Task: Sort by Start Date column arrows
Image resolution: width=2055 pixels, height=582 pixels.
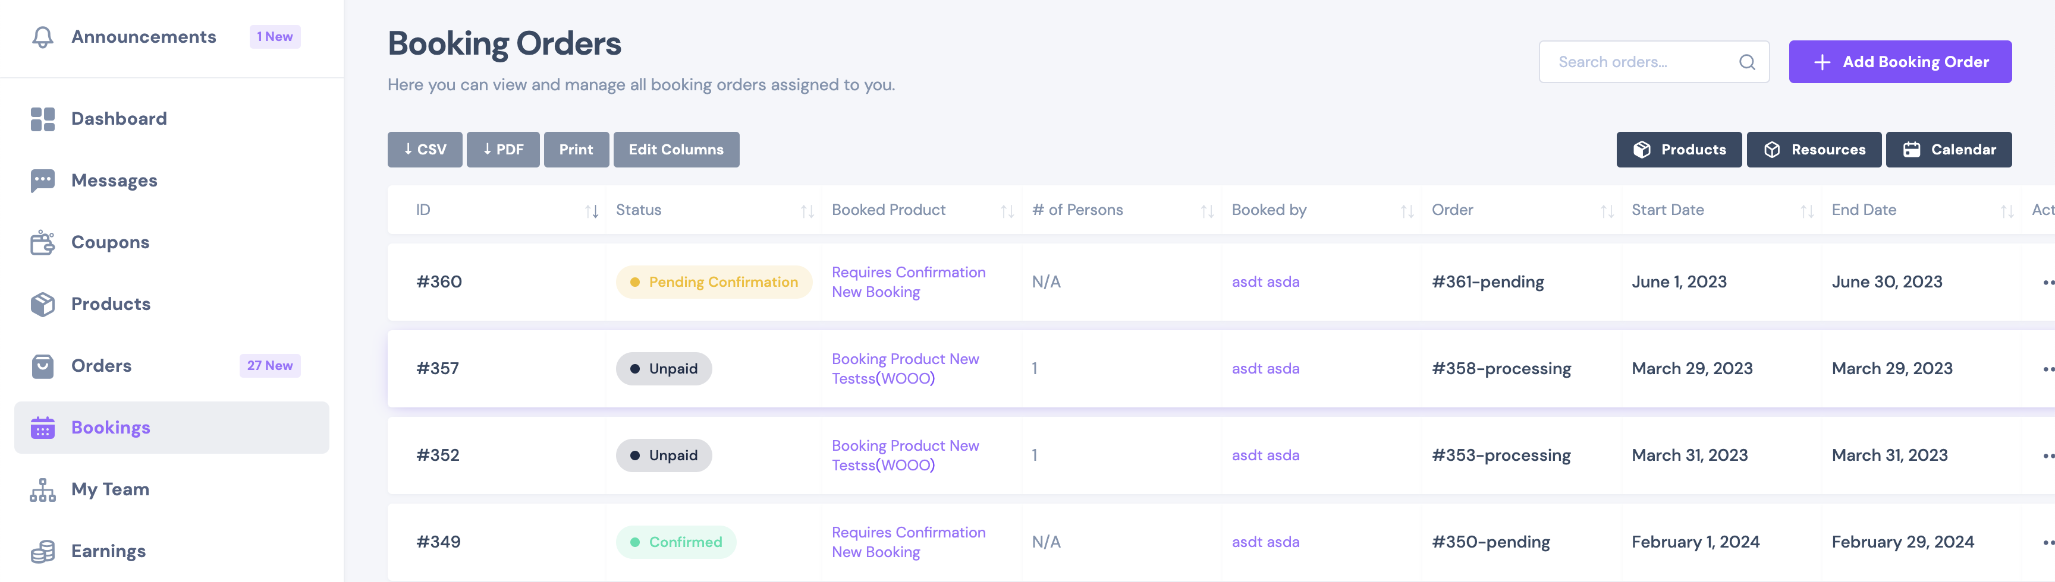Action: 1807,210
